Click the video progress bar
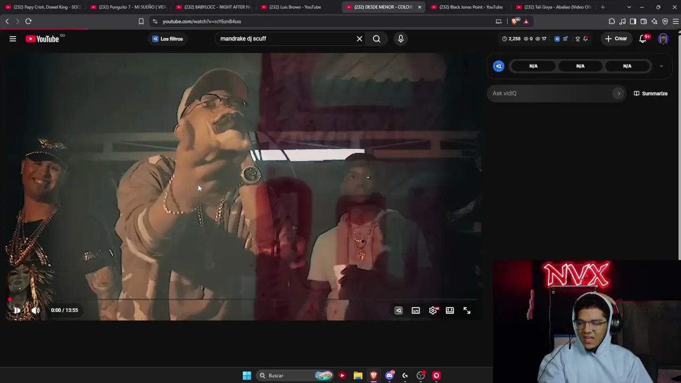 coord(243,299)
